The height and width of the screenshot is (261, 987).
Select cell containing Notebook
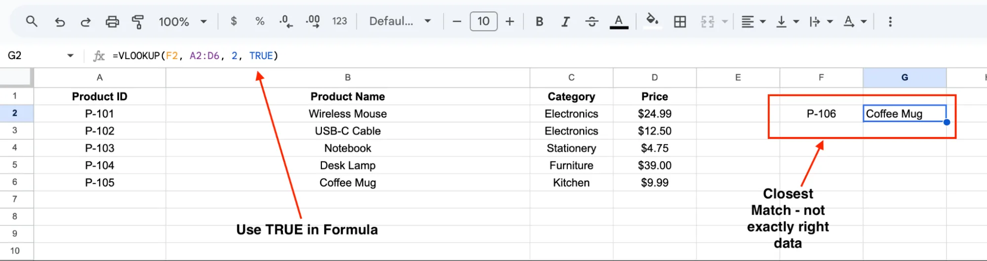tap(348, 148)
